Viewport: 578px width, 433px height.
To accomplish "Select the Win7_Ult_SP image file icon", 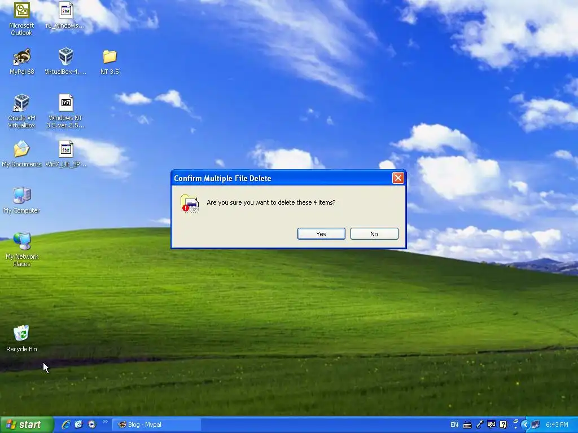I will (65, 154).
